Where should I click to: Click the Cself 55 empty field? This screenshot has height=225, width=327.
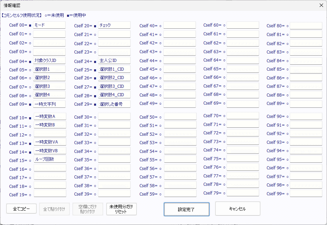[x=180, y=159]
